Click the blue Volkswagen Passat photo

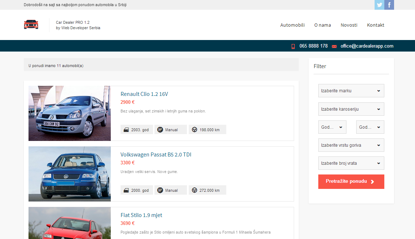click(x=70, y=174)
